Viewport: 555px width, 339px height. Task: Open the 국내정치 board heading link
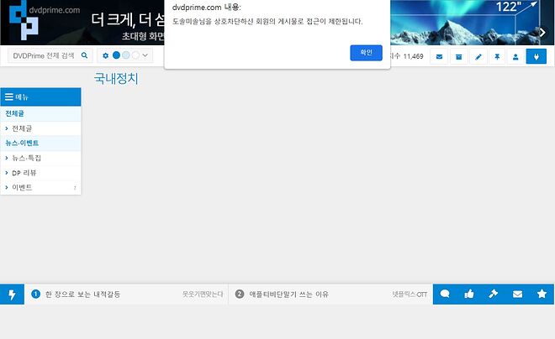click(116, 78)
